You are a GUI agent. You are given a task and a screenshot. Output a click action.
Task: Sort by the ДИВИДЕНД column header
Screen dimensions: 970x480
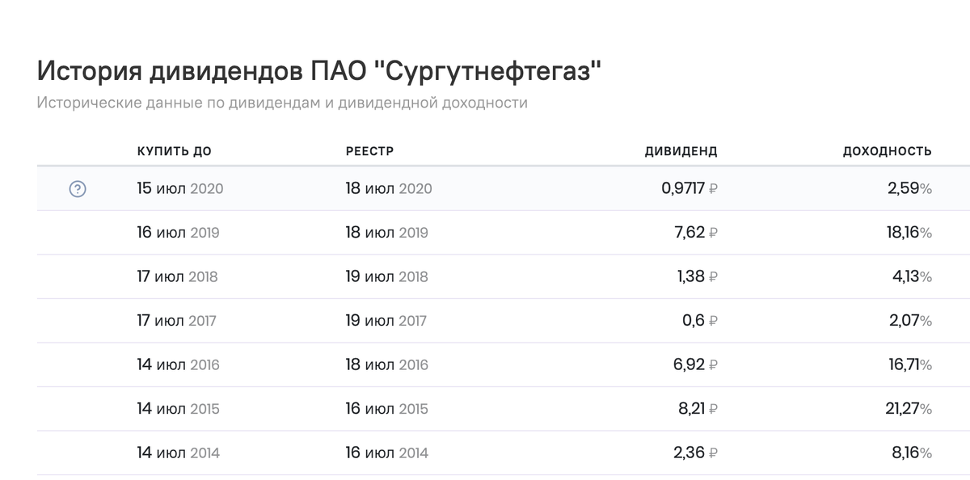(x=681, y=149)
